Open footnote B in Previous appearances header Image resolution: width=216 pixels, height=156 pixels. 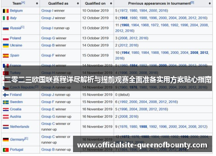tap(192, 3)
